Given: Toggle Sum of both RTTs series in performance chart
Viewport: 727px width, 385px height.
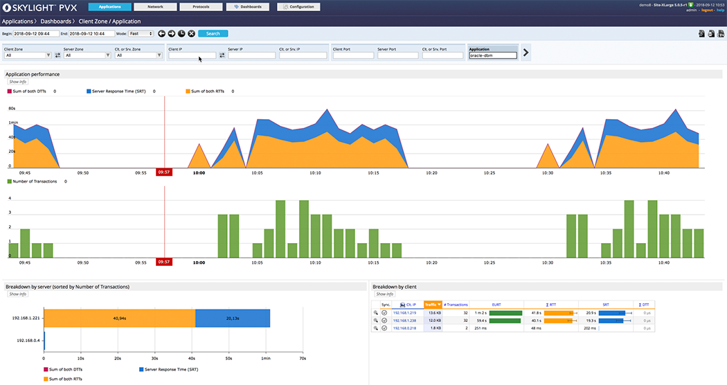Looking at the screenshot, I should click(x=205, y=91).
